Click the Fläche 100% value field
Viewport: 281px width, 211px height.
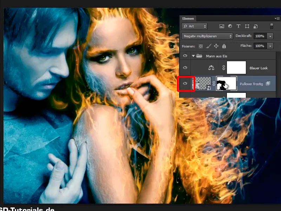[260, 46]
